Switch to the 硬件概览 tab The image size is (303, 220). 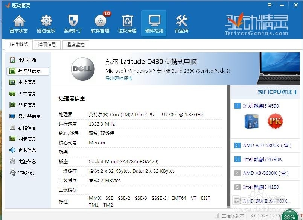point(19,44)
